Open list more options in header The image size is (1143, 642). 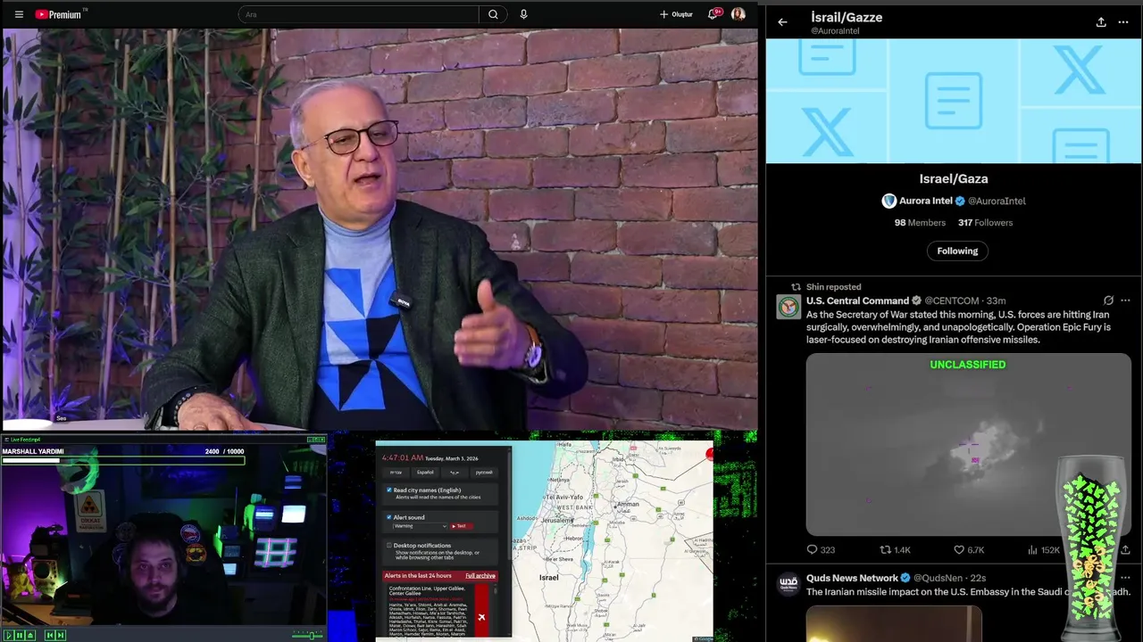click(x=1123, y=22)
